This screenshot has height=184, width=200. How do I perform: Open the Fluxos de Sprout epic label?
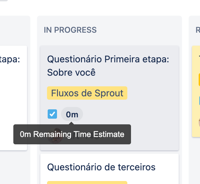pyautogui.click(x=87, y=93)
